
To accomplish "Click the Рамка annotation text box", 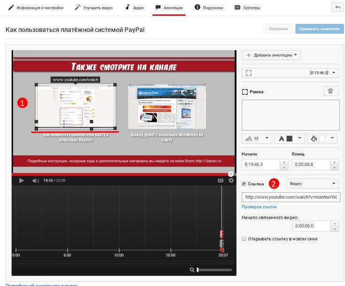I will pyautogui.click(x=291, y=115).
